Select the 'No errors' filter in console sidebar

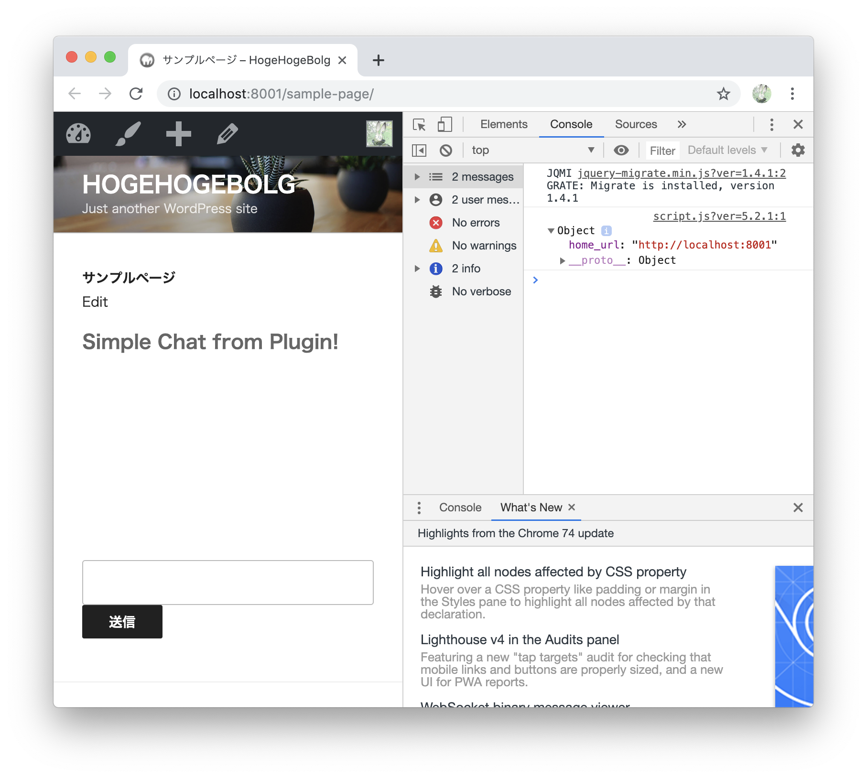coord(476,222)
